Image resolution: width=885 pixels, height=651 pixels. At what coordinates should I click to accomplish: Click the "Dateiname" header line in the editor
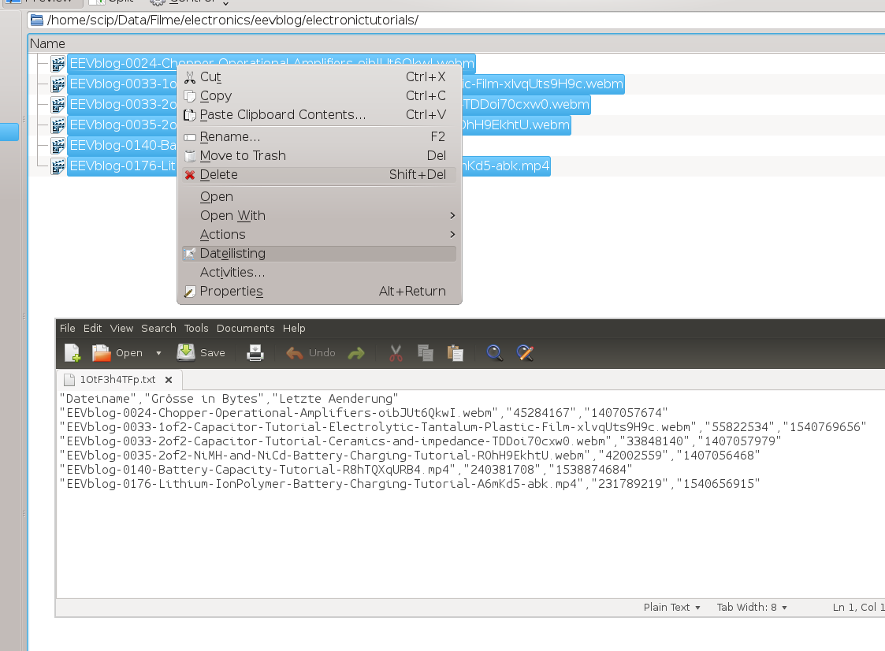pyautogui.click(x=229, y=399)
